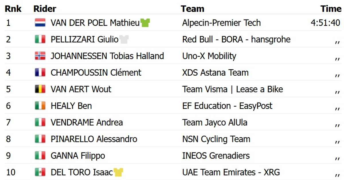This screenshot has width=344, height=180.
Task: Click the green jersey icon beside Van der Poel
Action: pyautogui.click(x=145, y=23)
